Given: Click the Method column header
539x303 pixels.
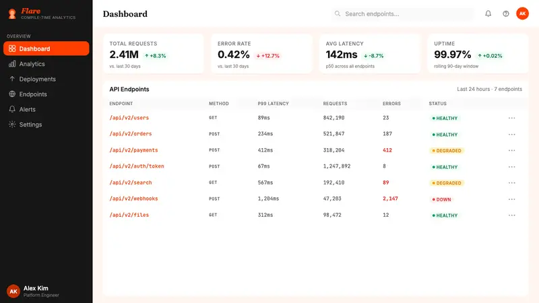Looking at the screenshot, I should coord(218,104).
